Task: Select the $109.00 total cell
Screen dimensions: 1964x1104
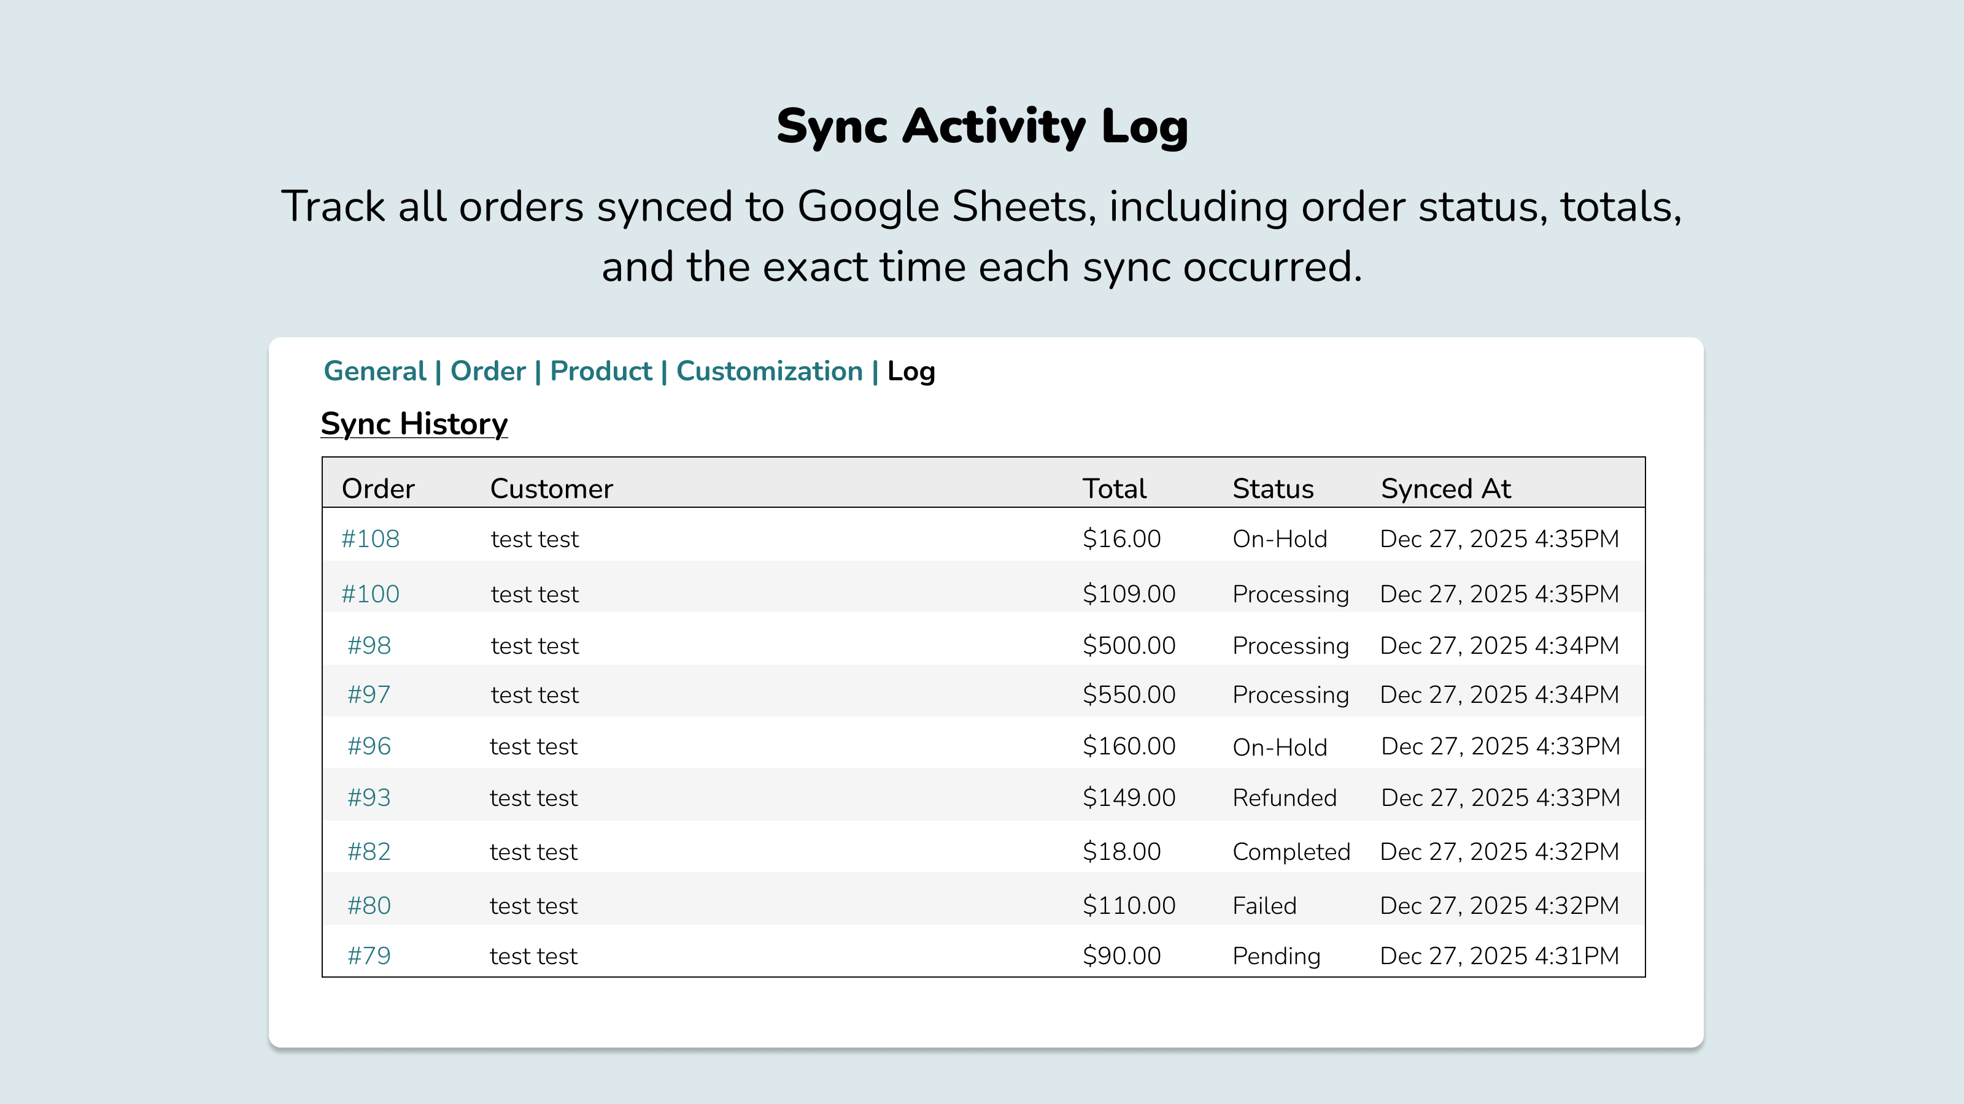Action: (x=1129, y=594)
